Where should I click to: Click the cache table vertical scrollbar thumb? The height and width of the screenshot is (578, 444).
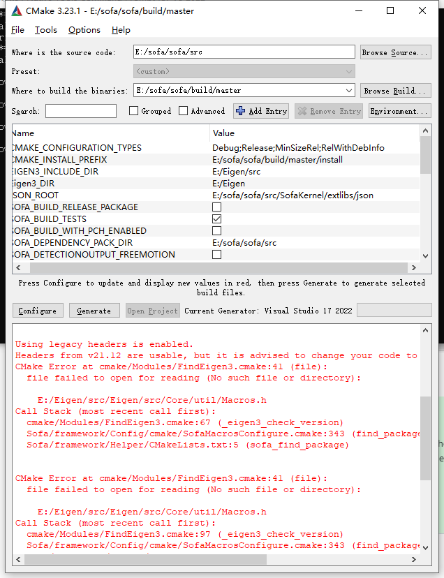[x=425, y=155]
